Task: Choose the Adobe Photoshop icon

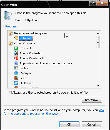Action: (16, 53)
